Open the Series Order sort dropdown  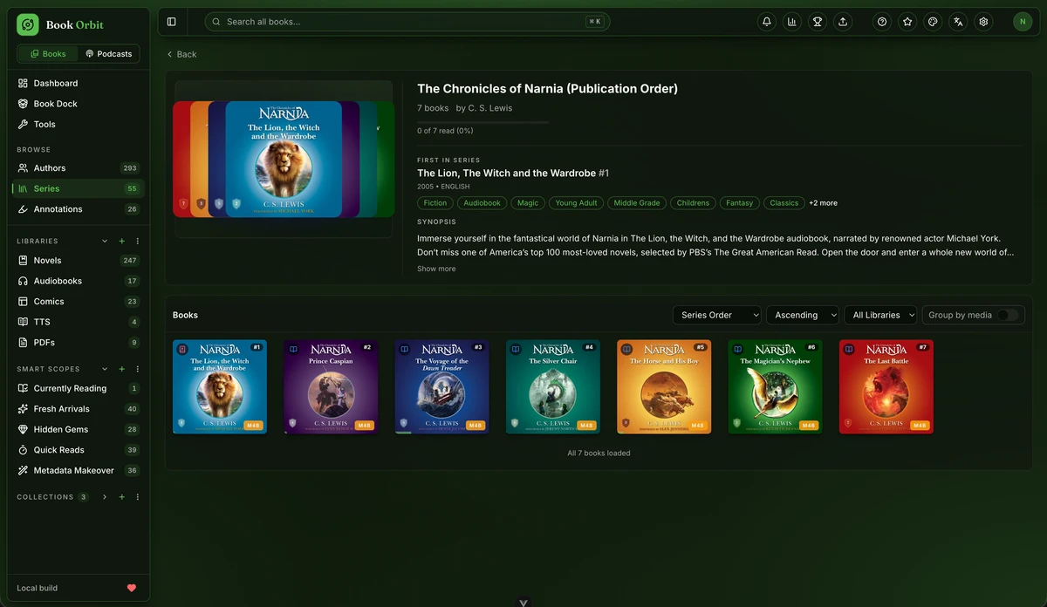[x=716, y=315]
